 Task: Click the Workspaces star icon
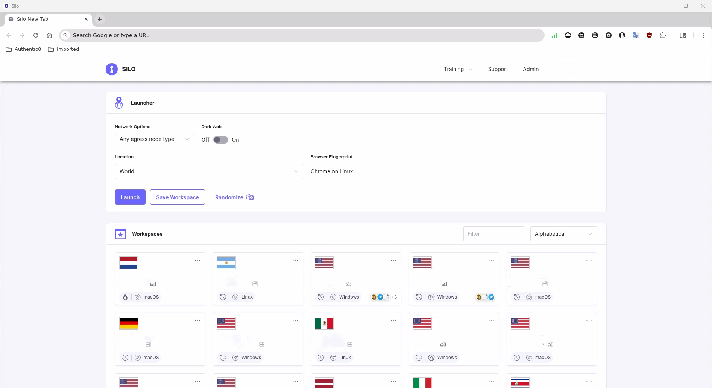tap(120, 234)
